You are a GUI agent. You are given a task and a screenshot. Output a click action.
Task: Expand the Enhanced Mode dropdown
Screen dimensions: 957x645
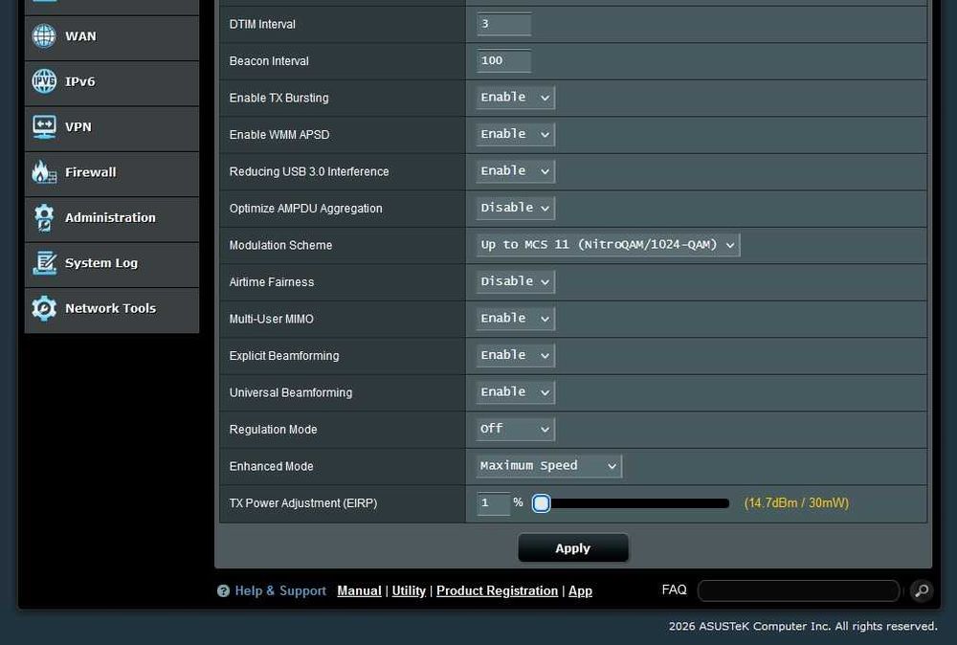click(548, 466)
